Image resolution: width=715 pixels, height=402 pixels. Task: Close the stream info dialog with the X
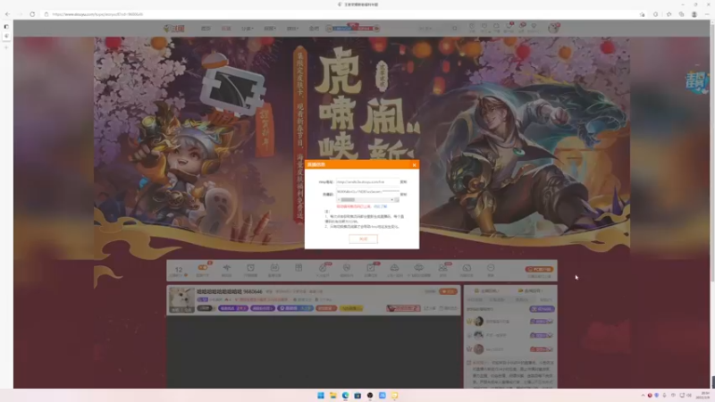pos(414,165)
